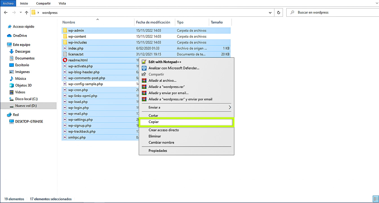Select wp-login.php file

click(78, 108)
